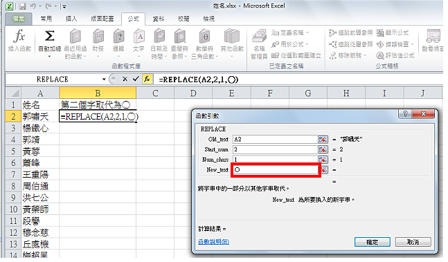Select cell A3 楊鐵心
The height and width of the screenshot is (262, 448).
click(40, 128)
